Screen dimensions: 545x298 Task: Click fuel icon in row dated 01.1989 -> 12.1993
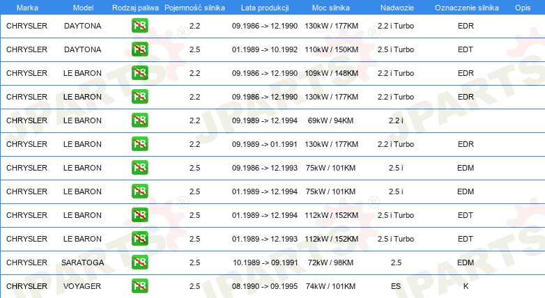coord(139,239)
